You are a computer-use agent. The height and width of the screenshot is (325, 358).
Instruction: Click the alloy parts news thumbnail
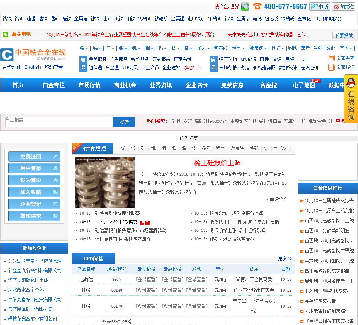pos(105,183)
